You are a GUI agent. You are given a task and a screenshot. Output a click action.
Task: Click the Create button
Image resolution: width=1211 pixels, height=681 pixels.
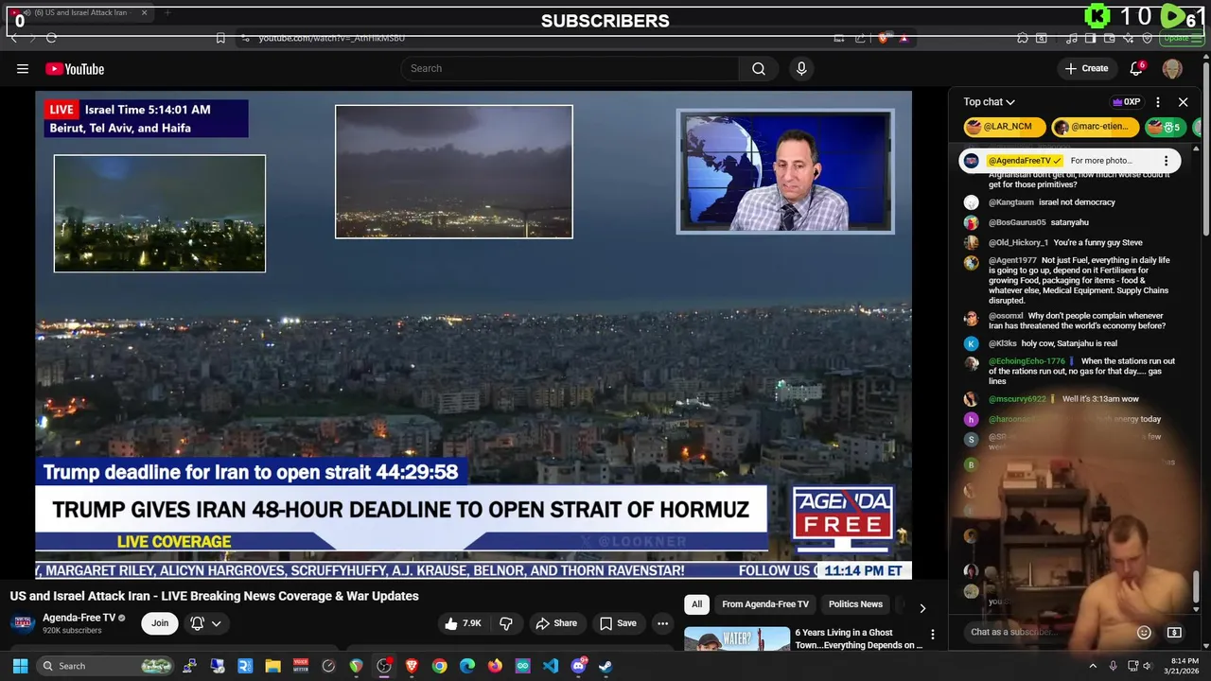[1086, 68]
